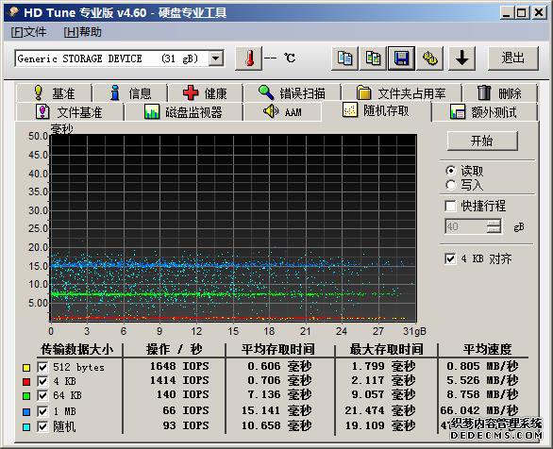
Task: Minimize the HD Tune window
Action: point(506,12)
